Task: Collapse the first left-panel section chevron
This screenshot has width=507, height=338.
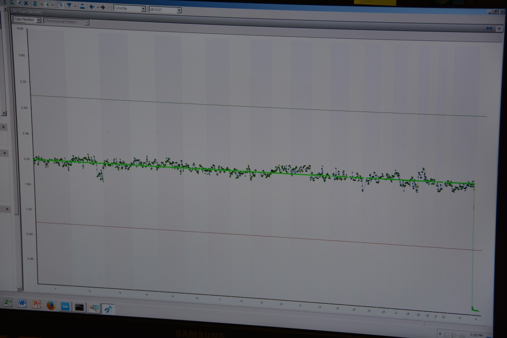Action: click(3, 127)
